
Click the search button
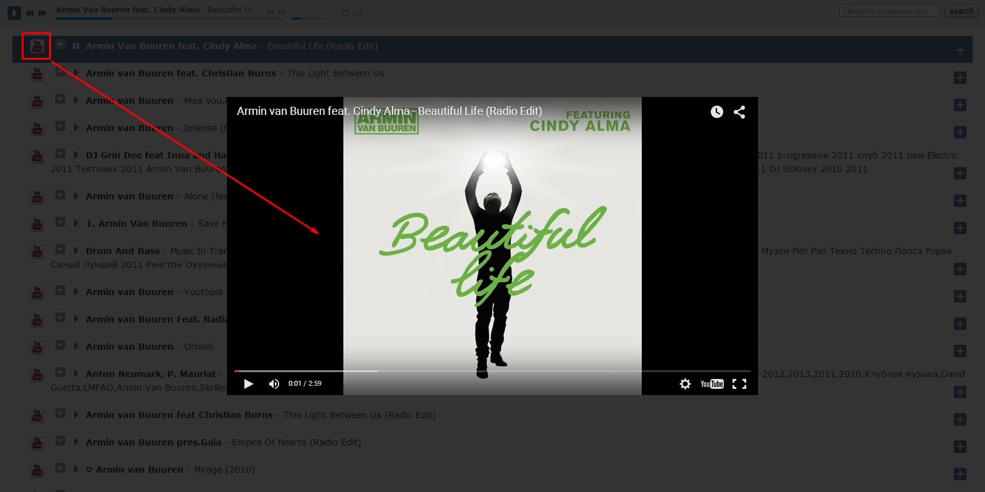961,11
